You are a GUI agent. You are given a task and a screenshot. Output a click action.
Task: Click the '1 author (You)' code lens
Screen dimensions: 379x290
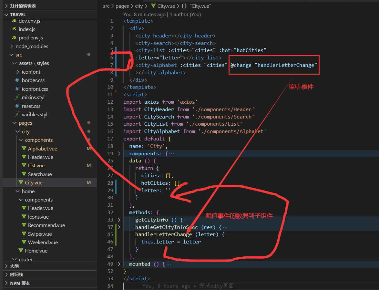point(185,15)
